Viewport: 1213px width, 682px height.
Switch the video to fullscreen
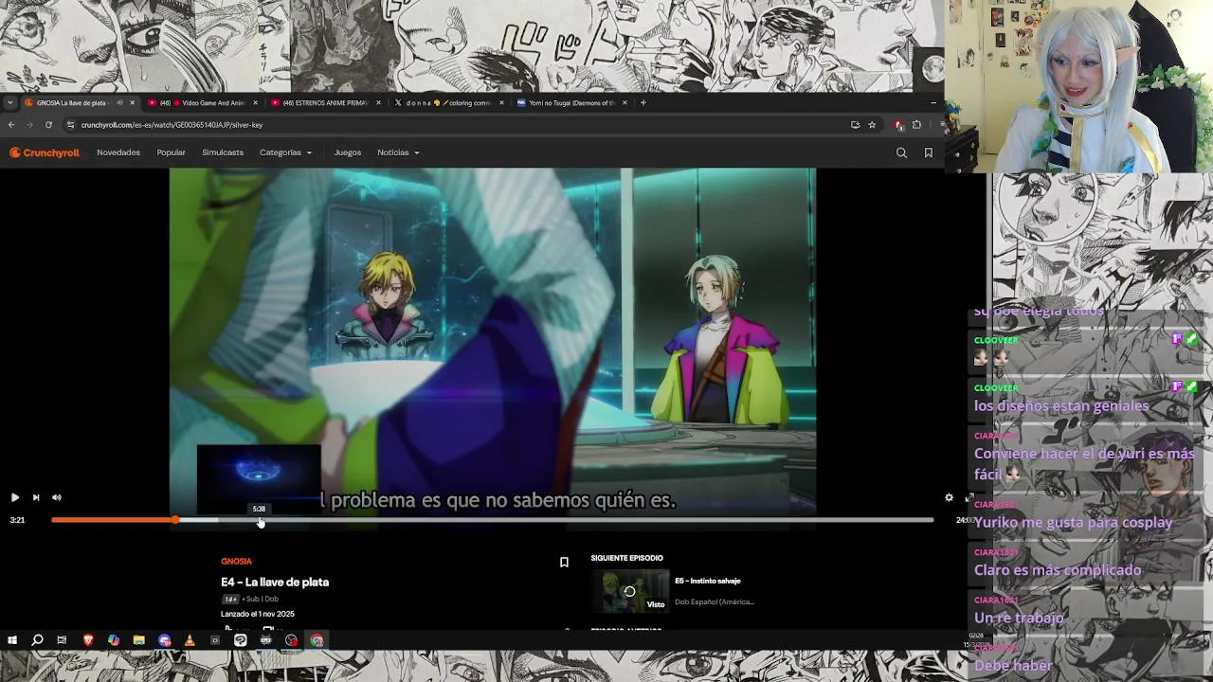[x=969, y=497]
